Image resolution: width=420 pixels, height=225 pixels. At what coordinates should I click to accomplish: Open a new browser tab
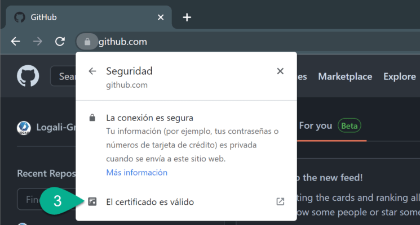tap(187, 17)
